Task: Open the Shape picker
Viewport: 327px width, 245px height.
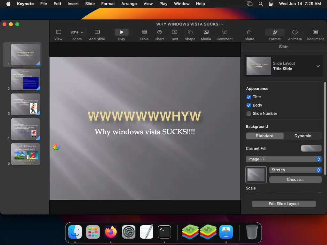Action: 190,35
